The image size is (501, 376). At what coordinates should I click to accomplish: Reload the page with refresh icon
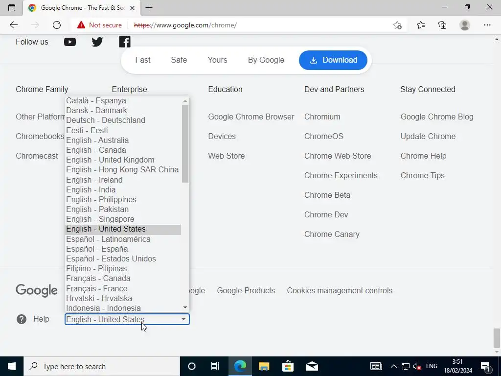coord(57,25)
